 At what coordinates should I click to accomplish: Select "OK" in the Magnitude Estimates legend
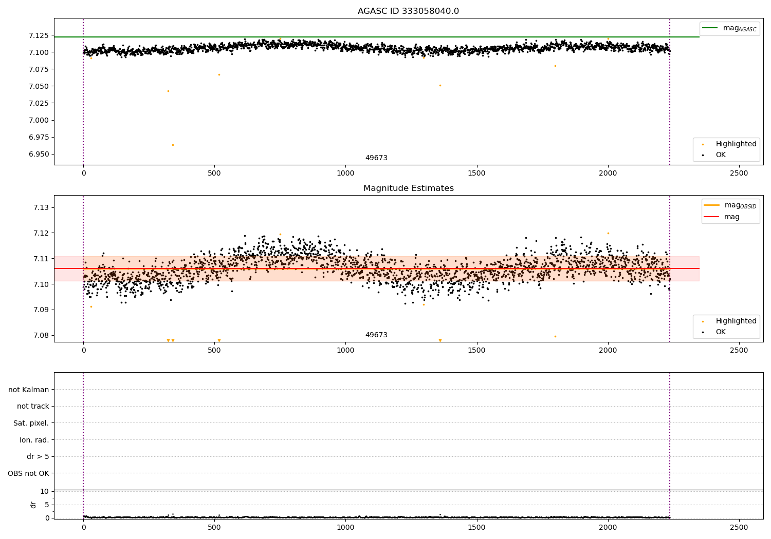pos(721,332)
